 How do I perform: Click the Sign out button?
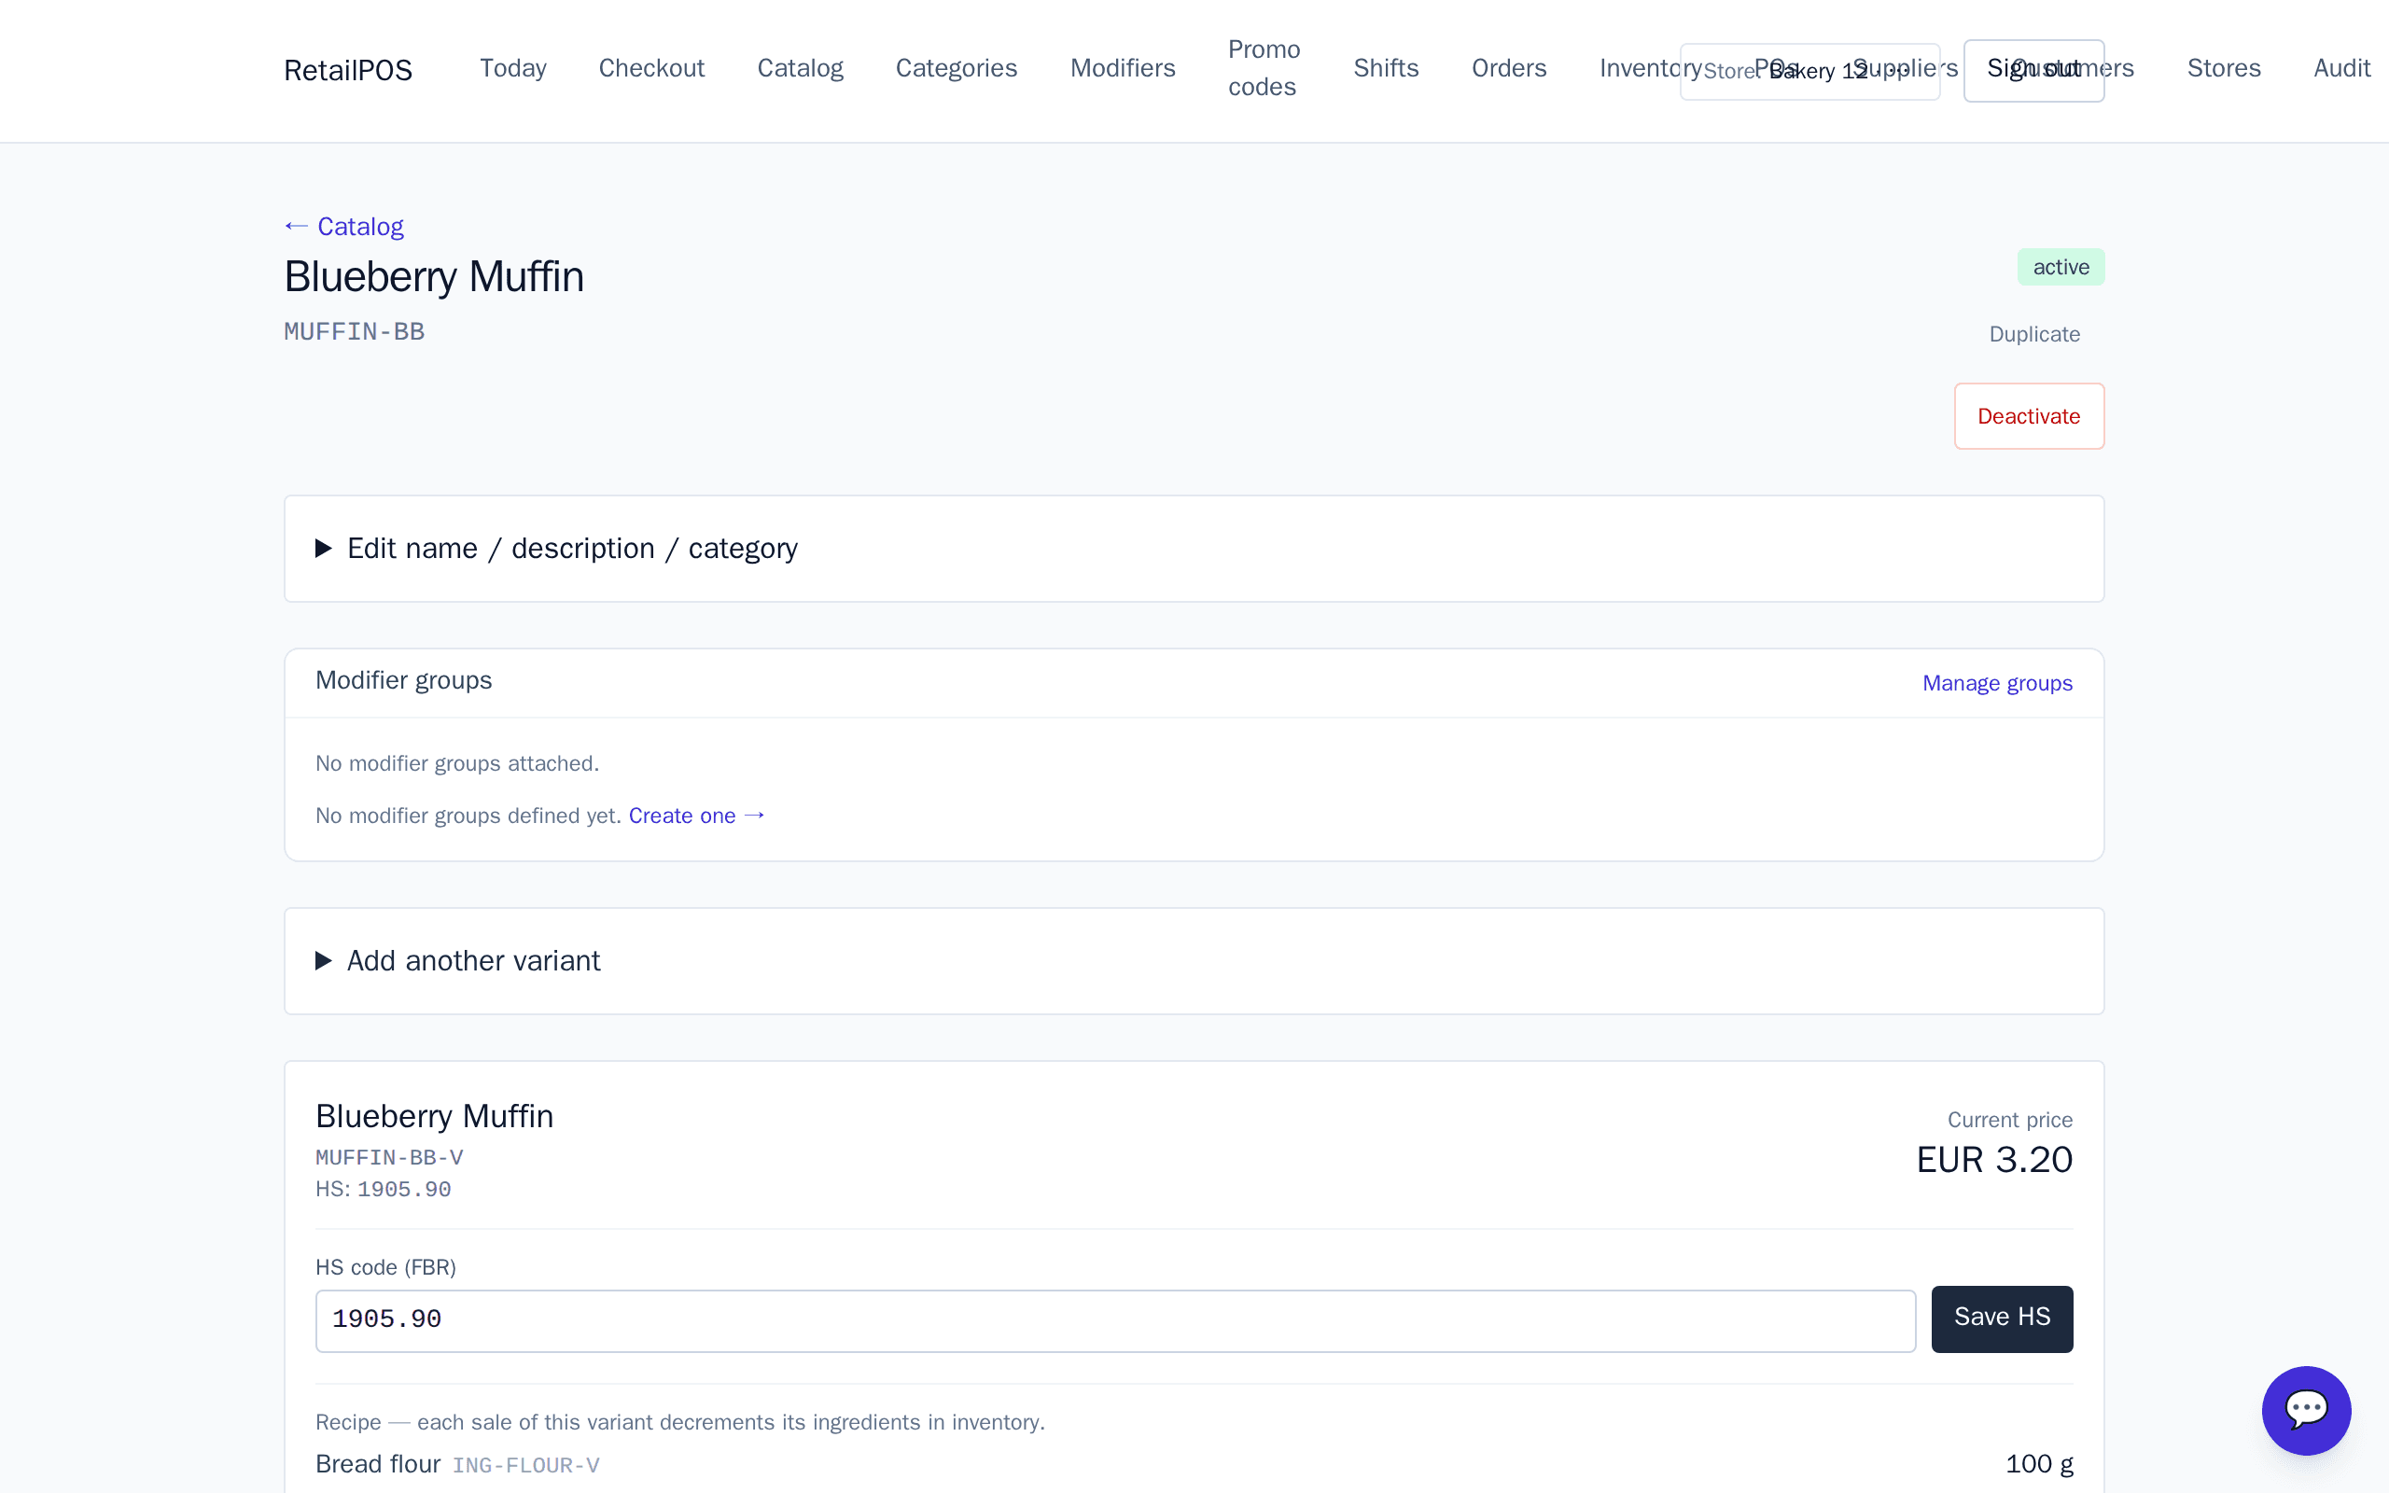click(x=2033, y=70)
